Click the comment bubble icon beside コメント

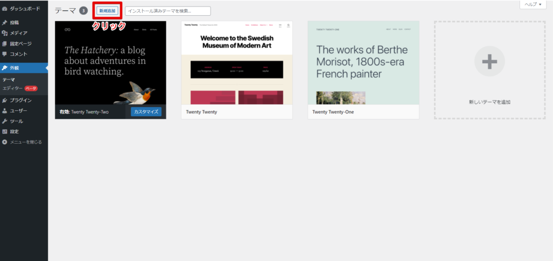click(x=4, y=55)
